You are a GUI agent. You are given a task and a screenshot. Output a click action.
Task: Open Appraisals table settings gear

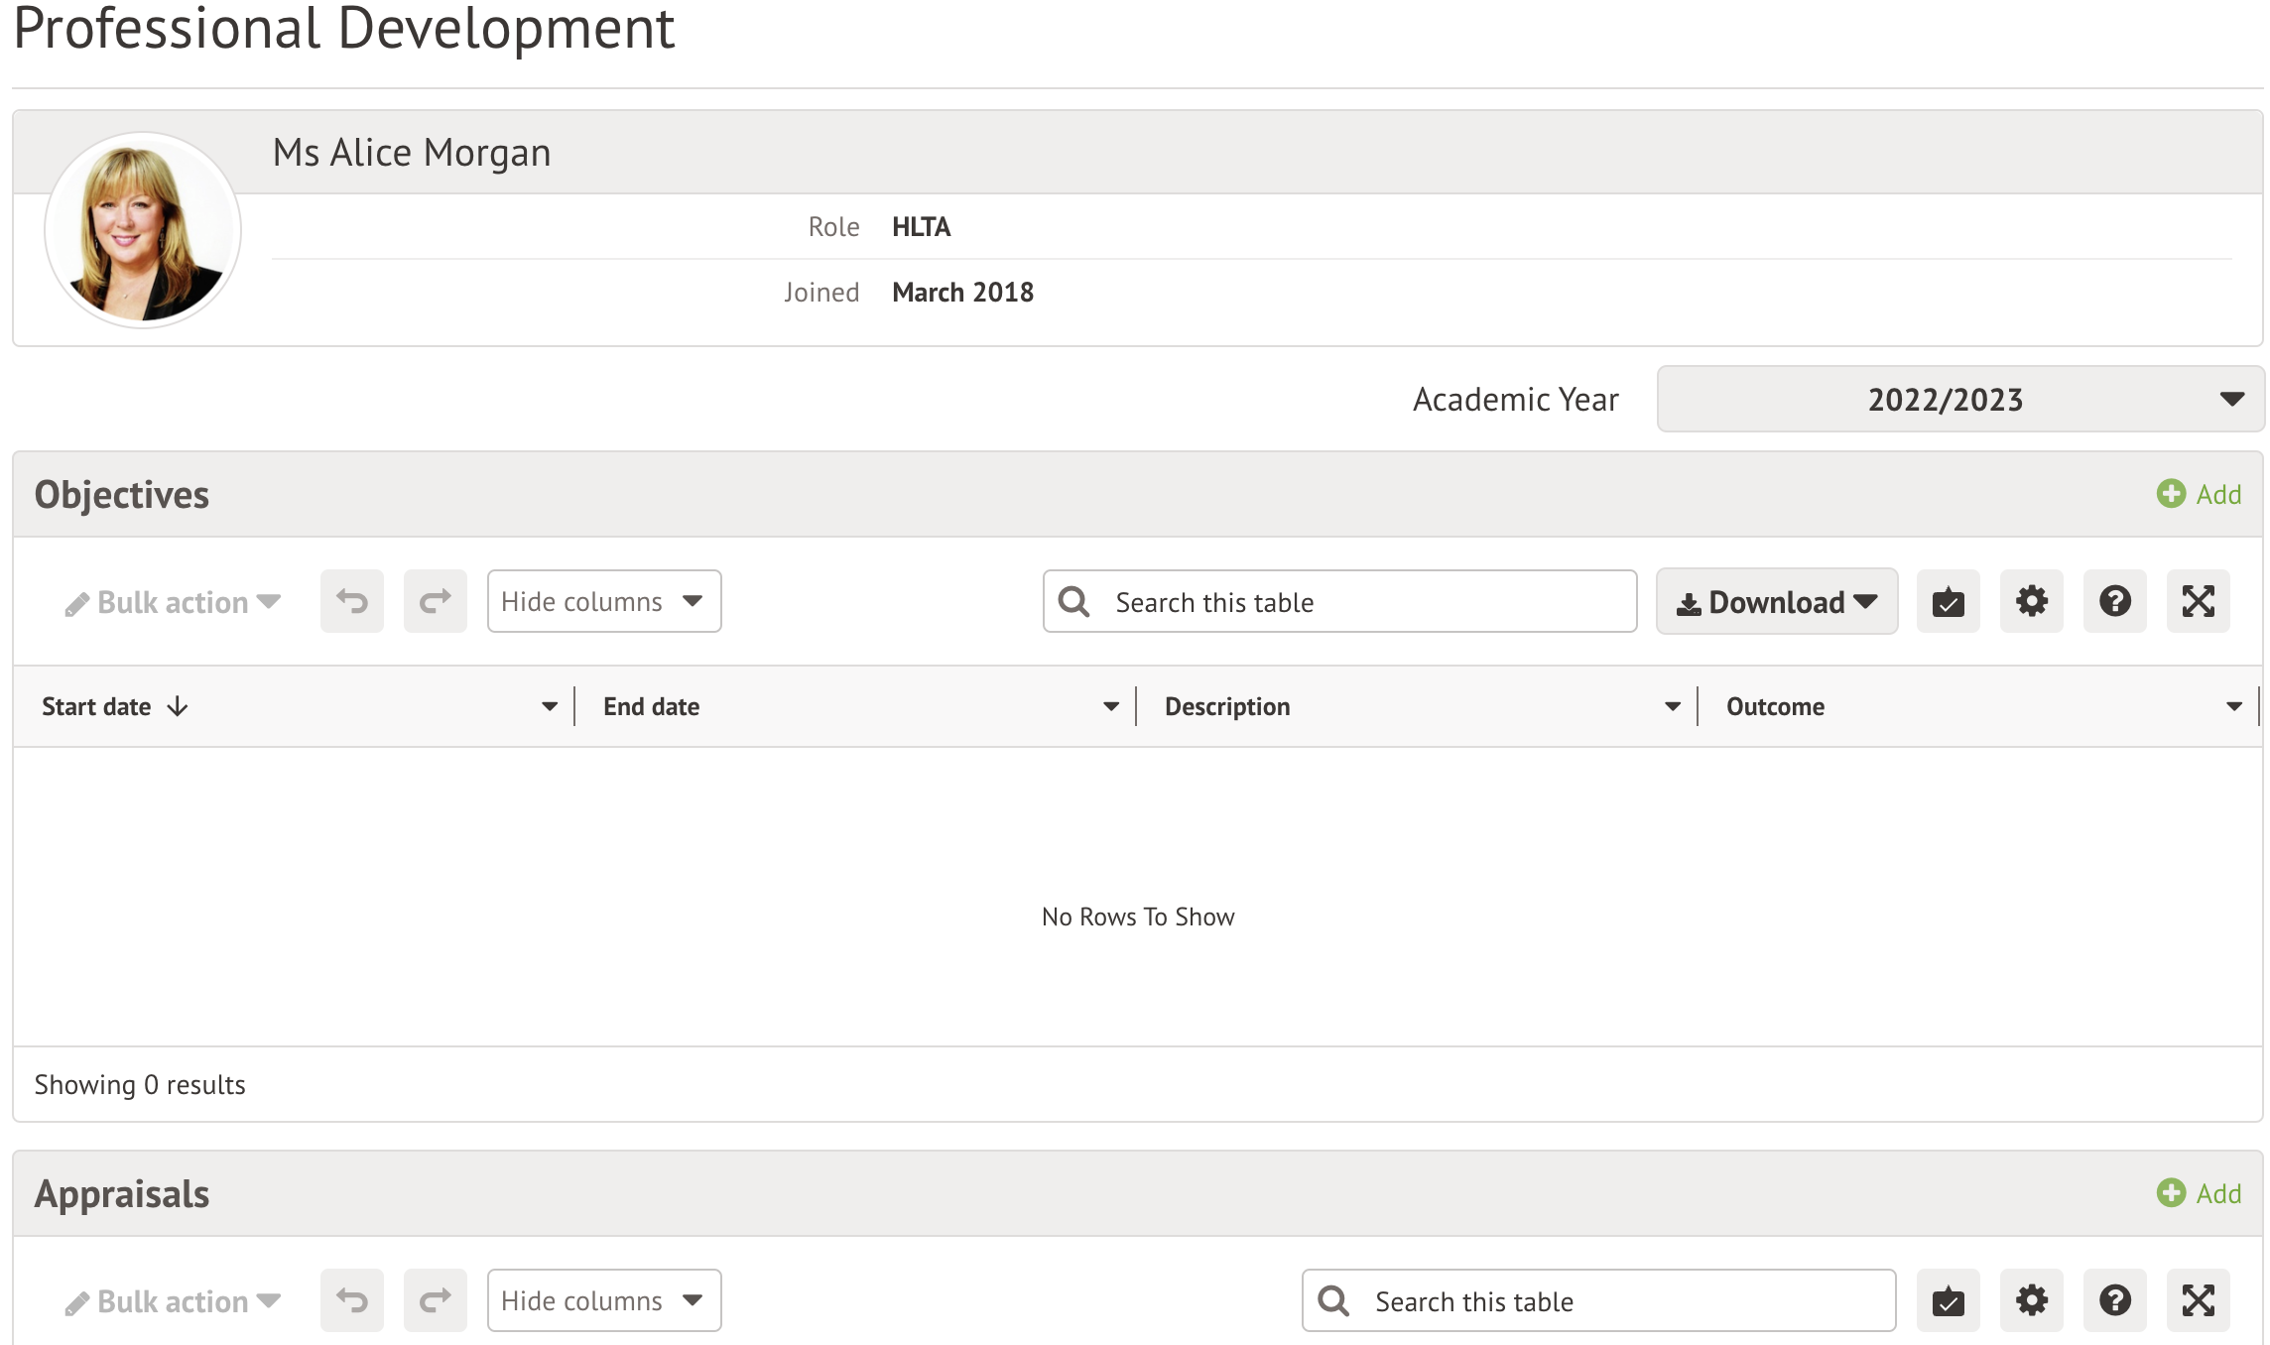pyautogui.click(x=2031, y=1300)
